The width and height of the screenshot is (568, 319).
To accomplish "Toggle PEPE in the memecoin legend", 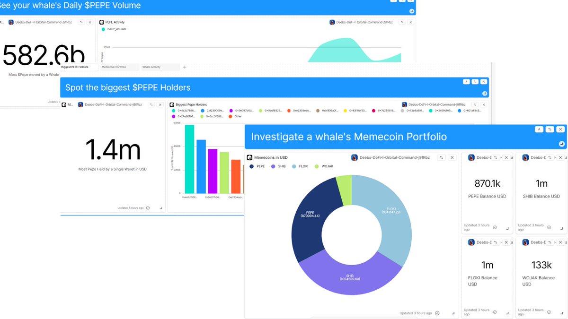I will click(257, 166).
